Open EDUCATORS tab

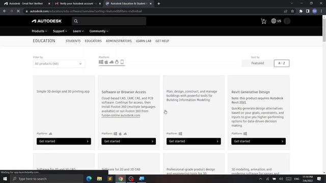(93, 41)
